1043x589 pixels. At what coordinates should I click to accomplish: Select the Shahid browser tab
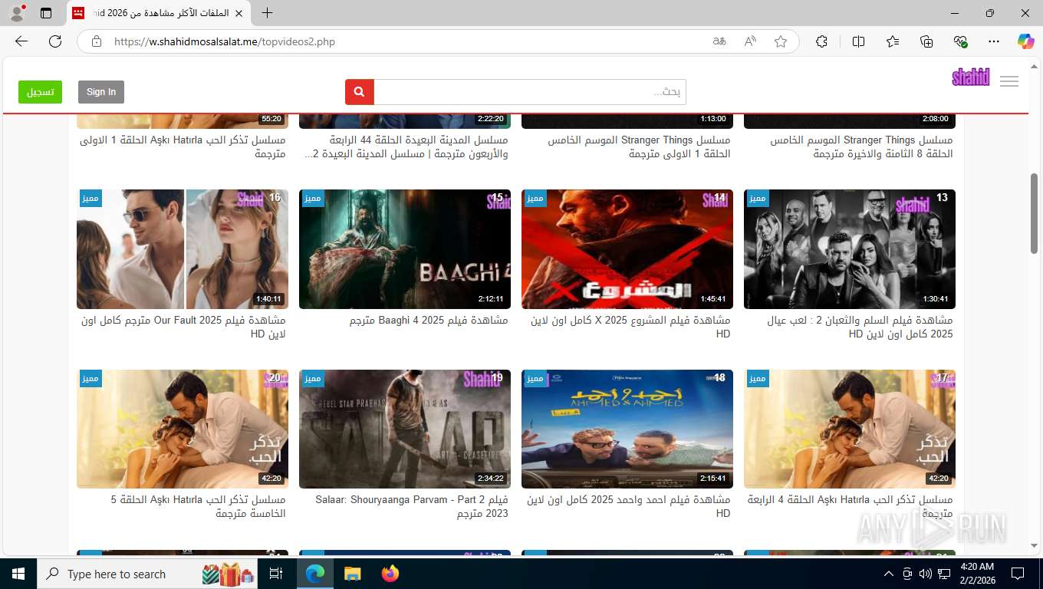pyautogui.click(x=159, y=13)
